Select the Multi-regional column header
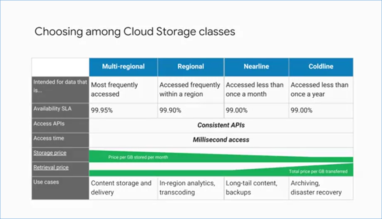This screenshot has height=219, width=382. pos(123,67)
